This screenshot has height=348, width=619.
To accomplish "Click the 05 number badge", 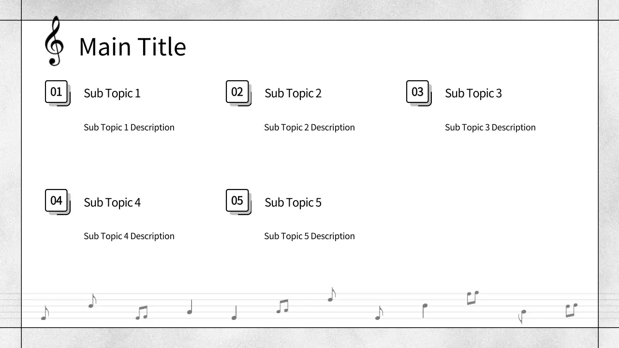I will point(237,201).
